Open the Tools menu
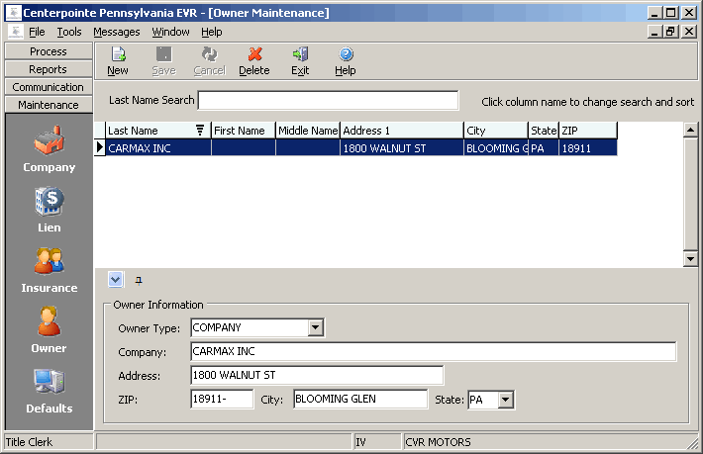Viewport: 703px width, 454px height. (69, 32)
